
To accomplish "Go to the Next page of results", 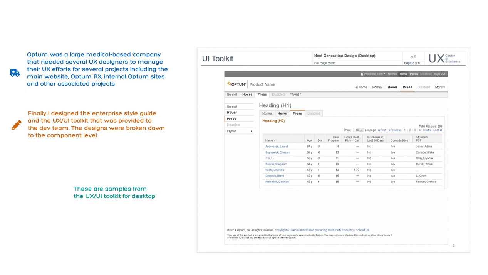I will coord(427,130).
